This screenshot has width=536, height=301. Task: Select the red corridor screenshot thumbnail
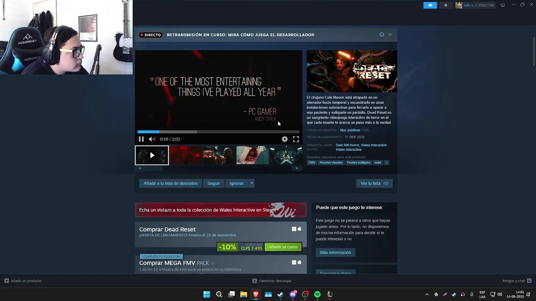tap(186, 155)
